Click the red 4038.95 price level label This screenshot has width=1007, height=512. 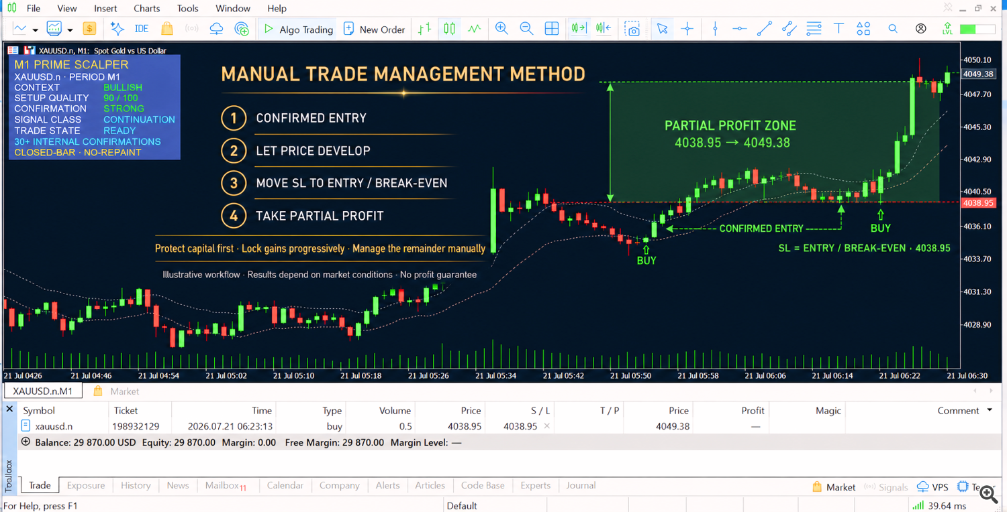tap(978, 202)
